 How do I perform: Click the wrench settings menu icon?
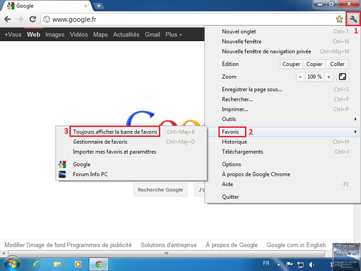pyautogui.click(x=353, y=19)
